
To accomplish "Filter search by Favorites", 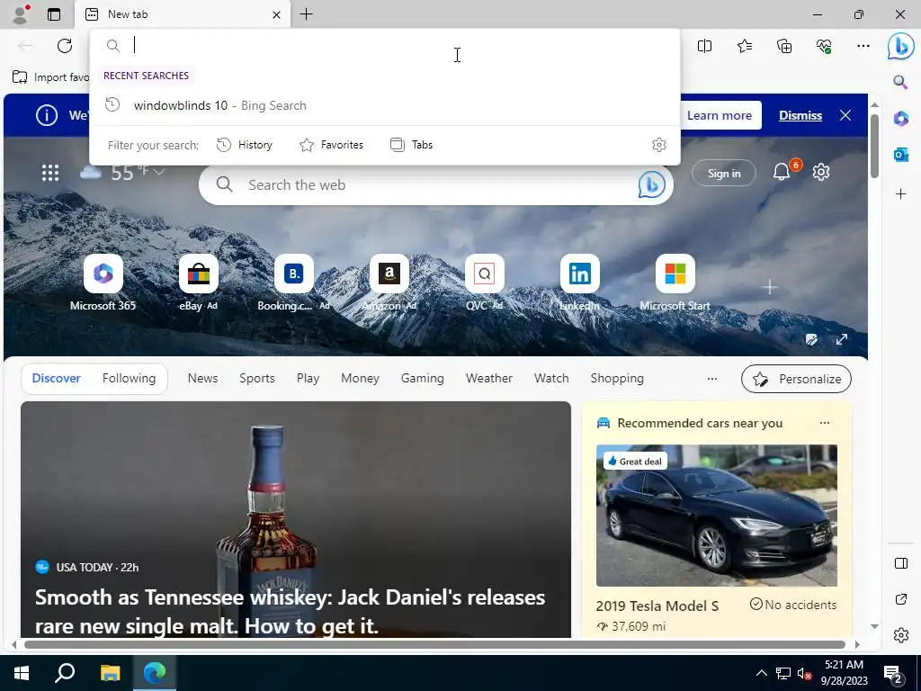I will tap(331, 145).
